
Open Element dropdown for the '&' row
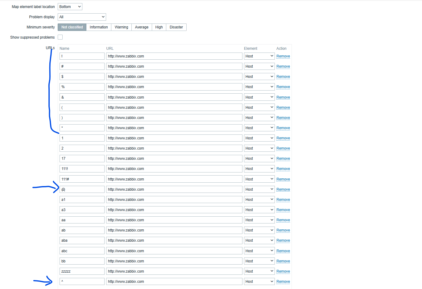click(x=259, y=97)
